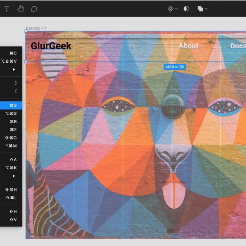The width and height of the screenshot is (246, 246).
Task: Click the About link in the header
Action: point(188,46)
